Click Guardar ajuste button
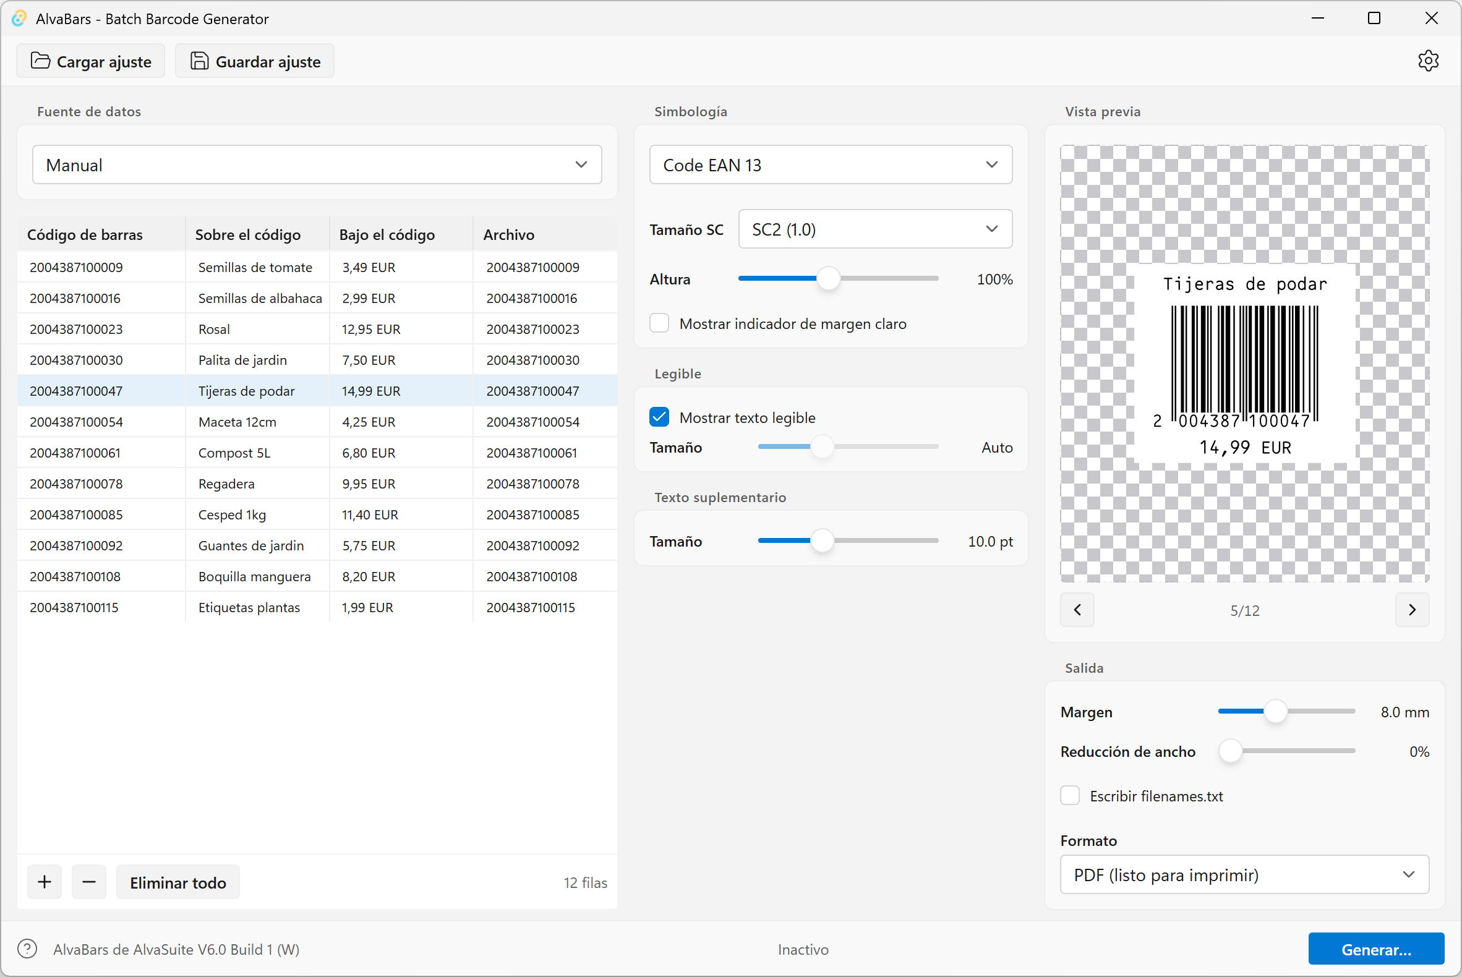The image size is (1462, 977). [x=255, y=61]
